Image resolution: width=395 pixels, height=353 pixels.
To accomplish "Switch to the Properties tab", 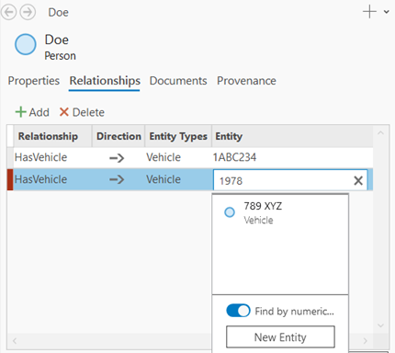I will point(34,81).
